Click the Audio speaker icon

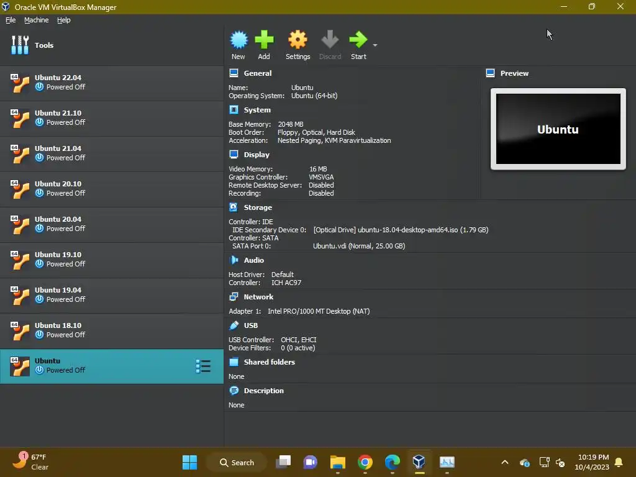(234, 260)
